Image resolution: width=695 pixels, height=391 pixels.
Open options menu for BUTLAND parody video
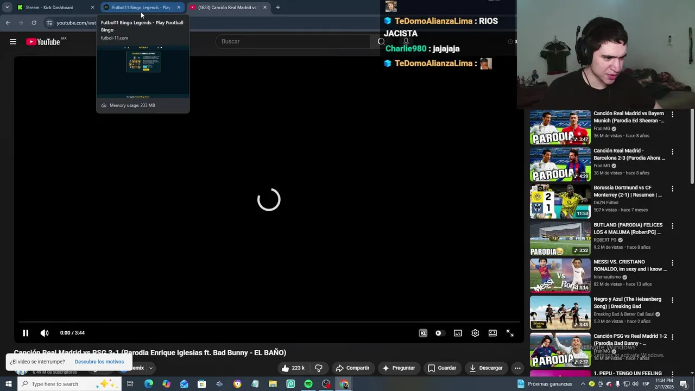(672, 226)
